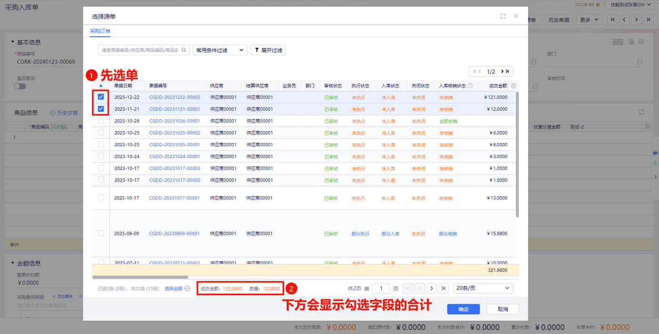659x334 pixels.
Task: Click the 单据日期 column header
Action: [123, 86]
